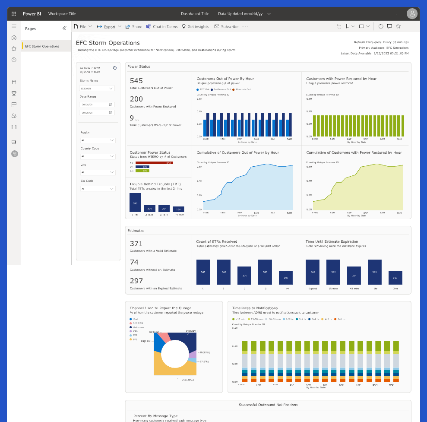Click the PPS legend item
This screenshot has height=422, width=427.
click(133, 340)
